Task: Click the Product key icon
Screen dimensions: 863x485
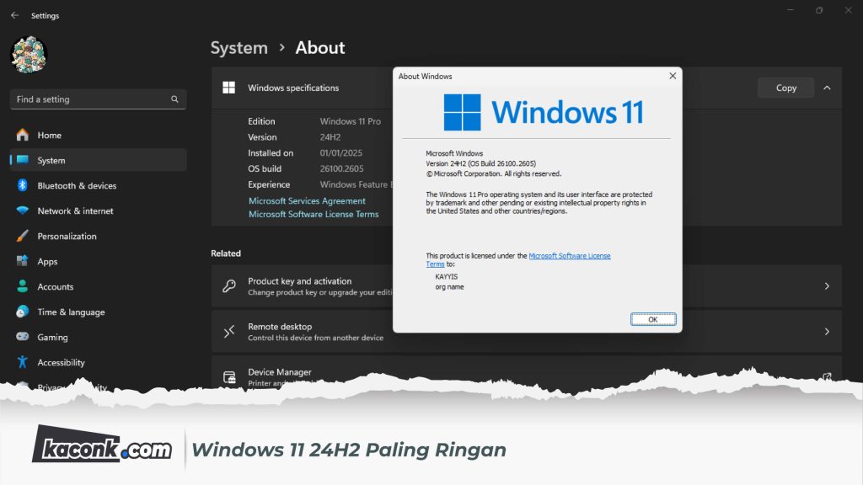Action: (229, 286)
